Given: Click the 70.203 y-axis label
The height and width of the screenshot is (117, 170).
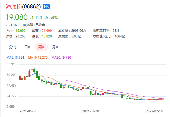Looking at the screenshot, I should click(11, 75).
